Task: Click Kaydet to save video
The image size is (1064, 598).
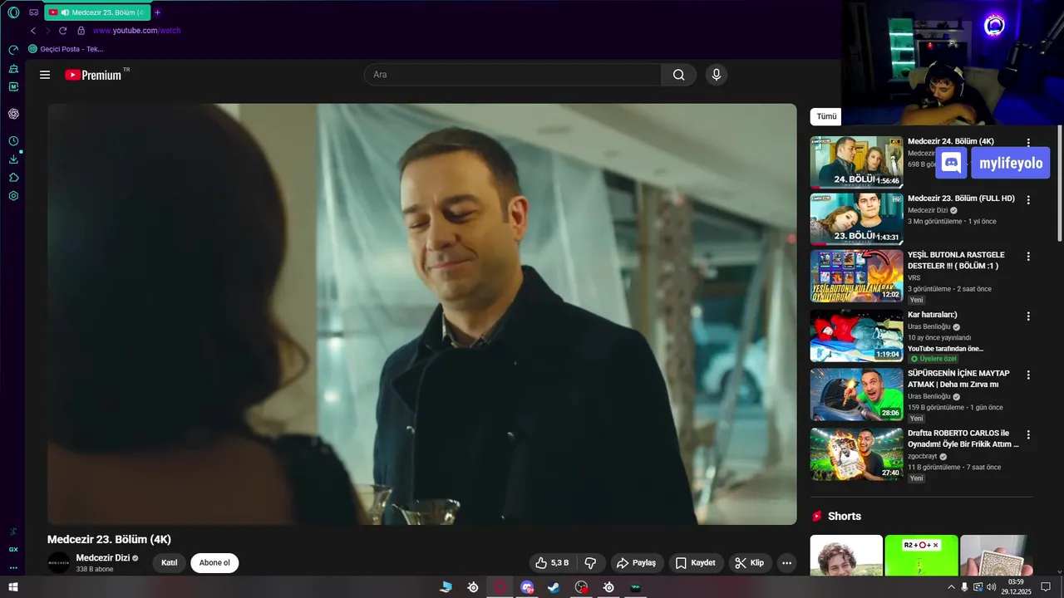Action: [x=696, y=563]
